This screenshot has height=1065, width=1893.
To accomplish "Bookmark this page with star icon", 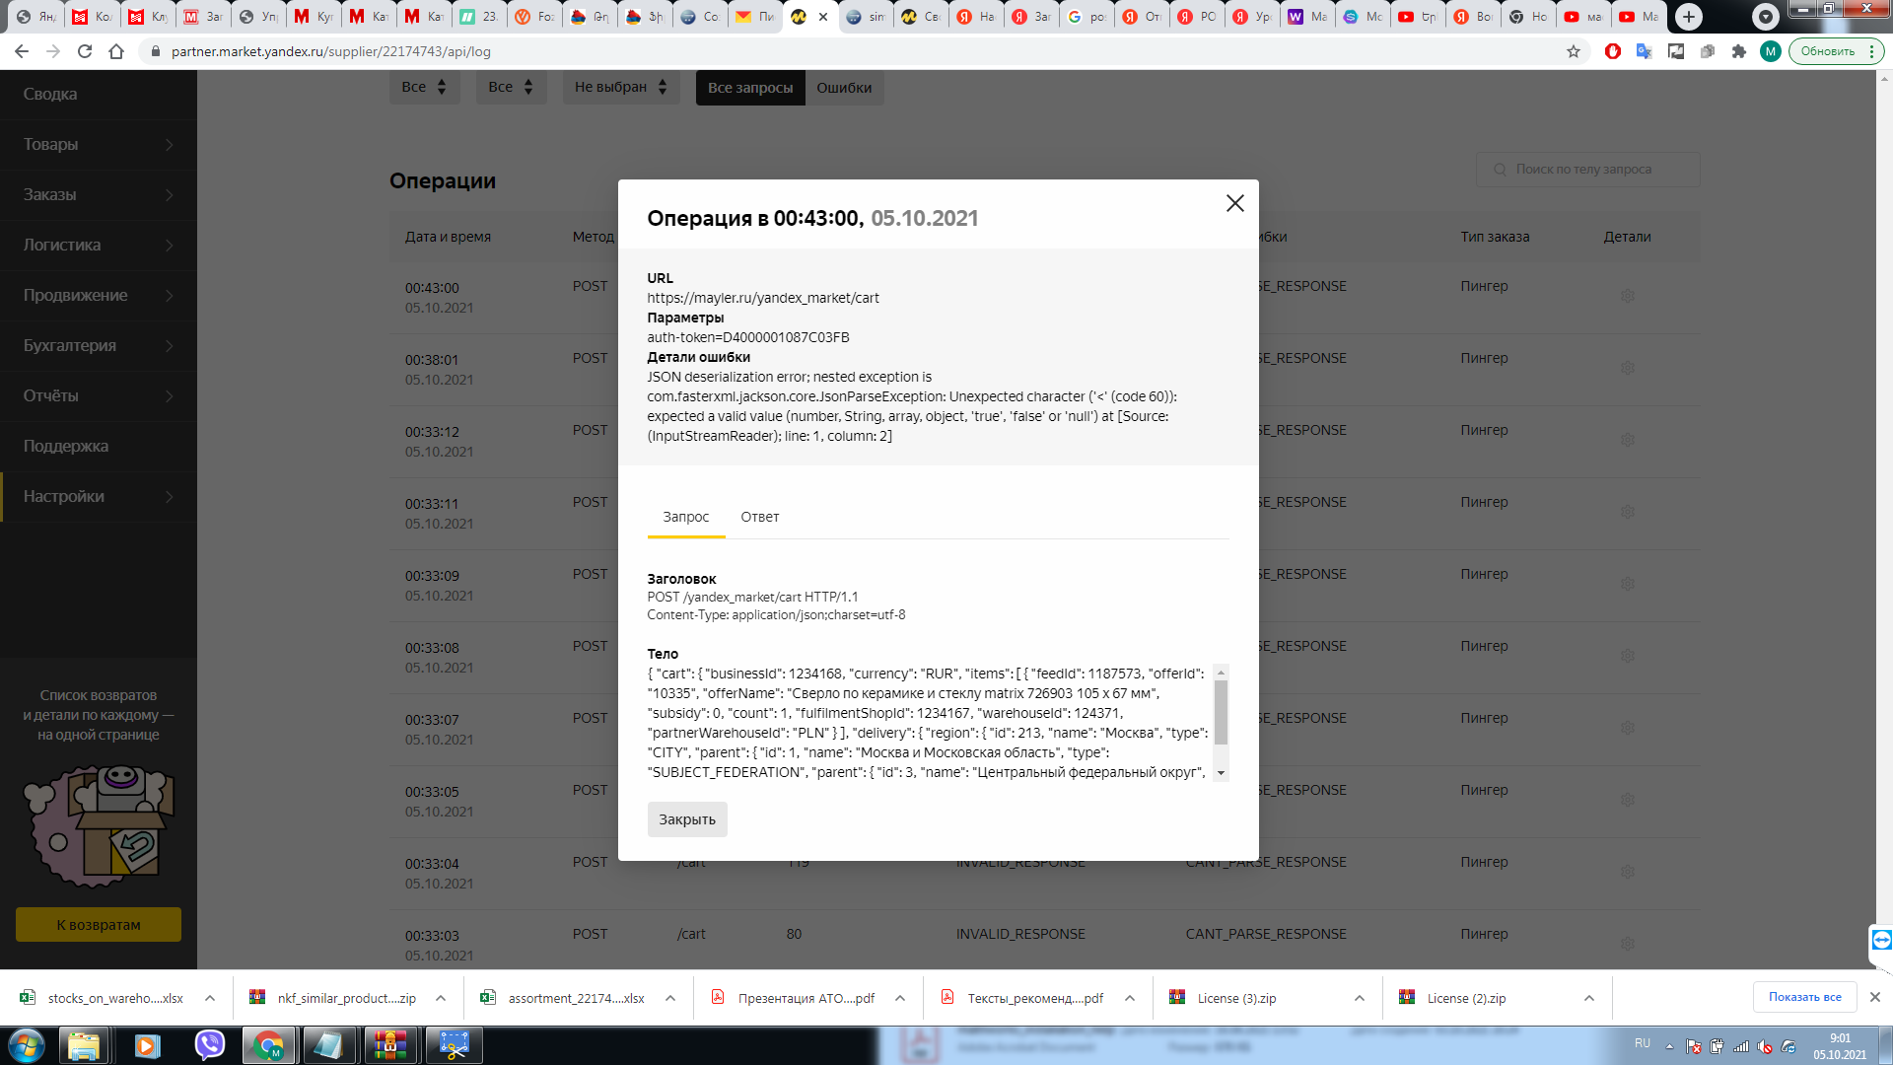I will coord(1574,51).
